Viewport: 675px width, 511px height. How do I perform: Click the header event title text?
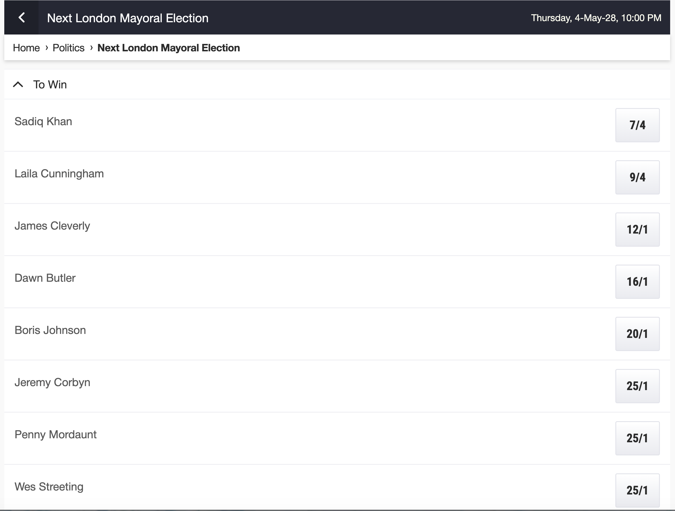[x=128, y=18]
